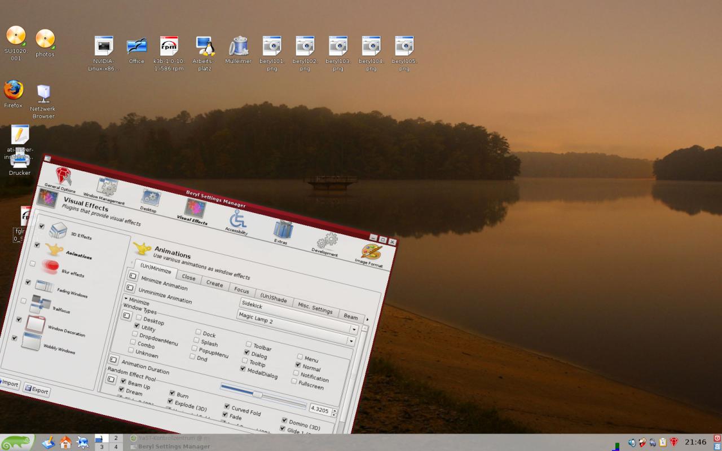Open the Firefox desktop icon
The height and width of the screenshot is (451, 722).
pos(14,90)
